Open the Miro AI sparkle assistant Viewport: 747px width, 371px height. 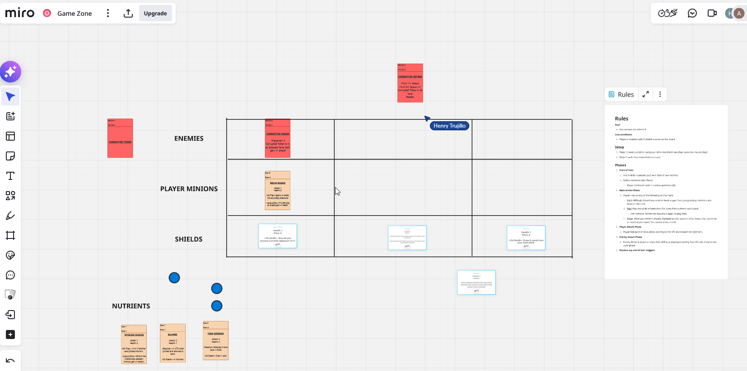[10, 72]
